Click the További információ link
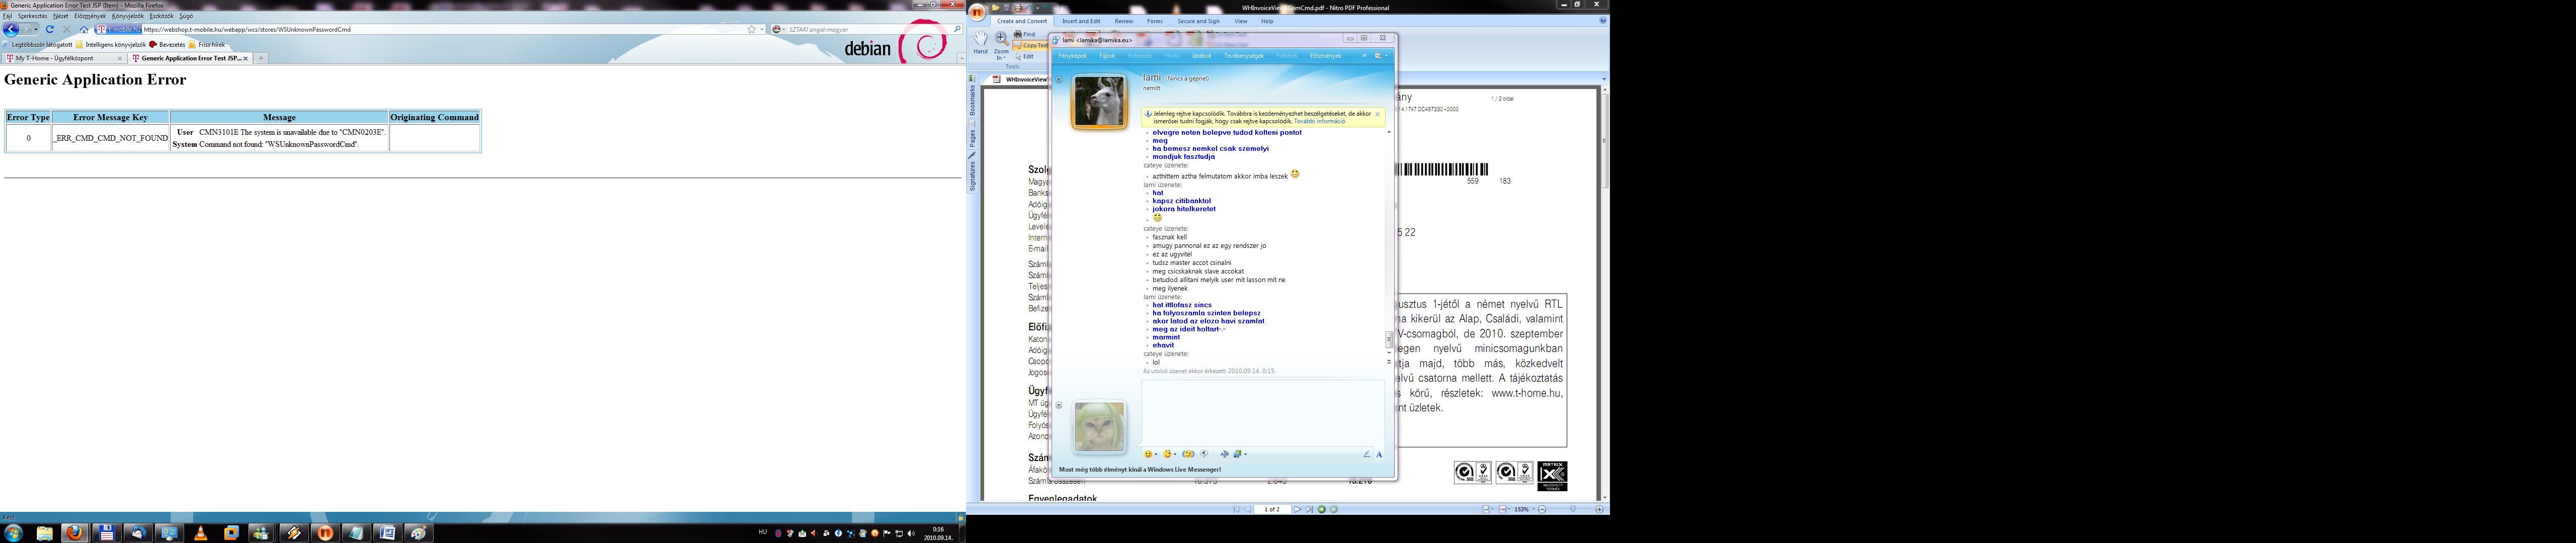 [x=1319, y=121]
